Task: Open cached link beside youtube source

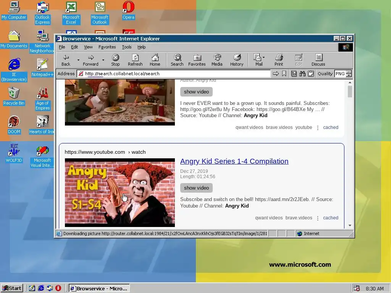Action: 331,127
